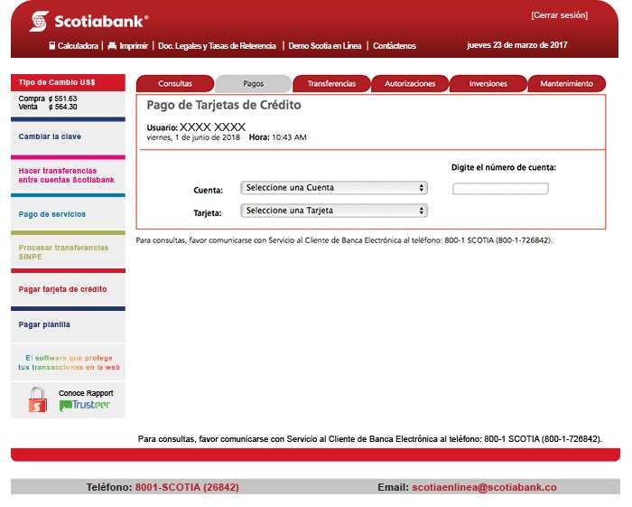Open Doc. Legales y Tasas de Referencia
The height and width of the screenshot is (507, 632).
(217, 46)
